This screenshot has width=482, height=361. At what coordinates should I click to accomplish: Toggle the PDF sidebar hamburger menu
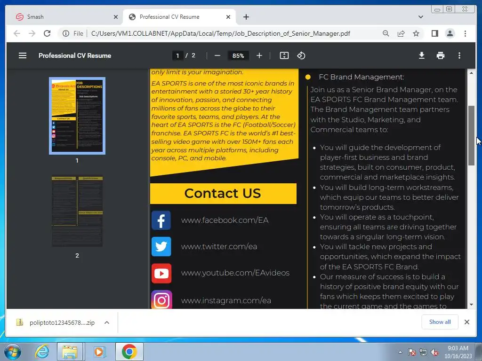tap(23, 55)
